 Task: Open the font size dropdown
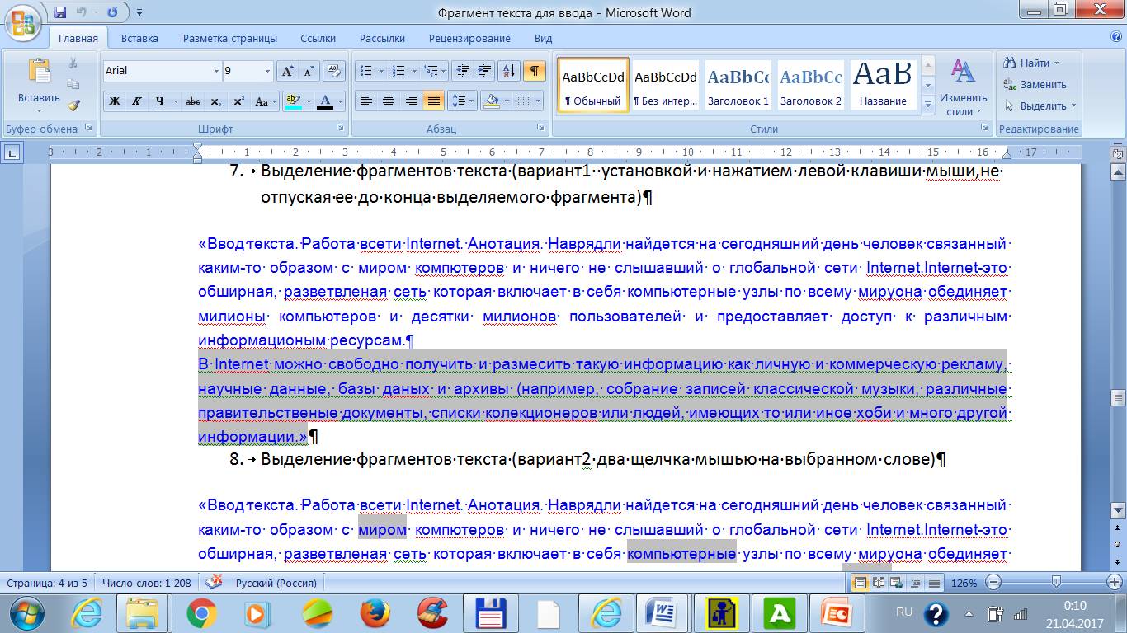(x=267, y=72)
